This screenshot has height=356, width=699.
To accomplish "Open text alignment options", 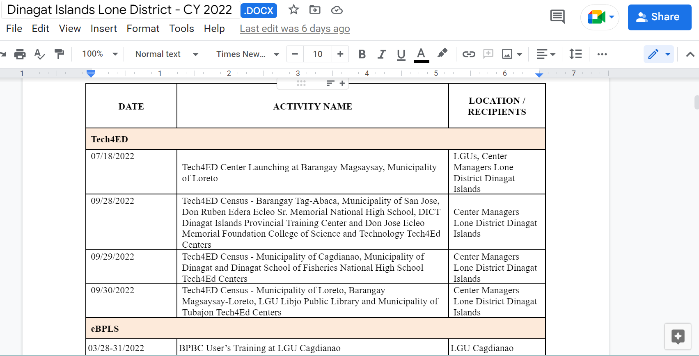I will 546,54.
